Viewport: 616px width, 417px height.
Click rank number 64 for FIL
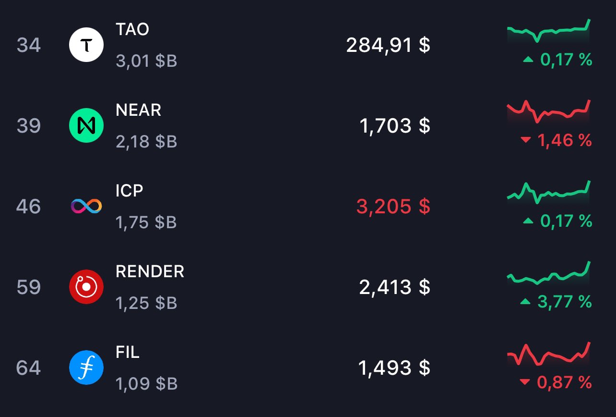[29, 368]
